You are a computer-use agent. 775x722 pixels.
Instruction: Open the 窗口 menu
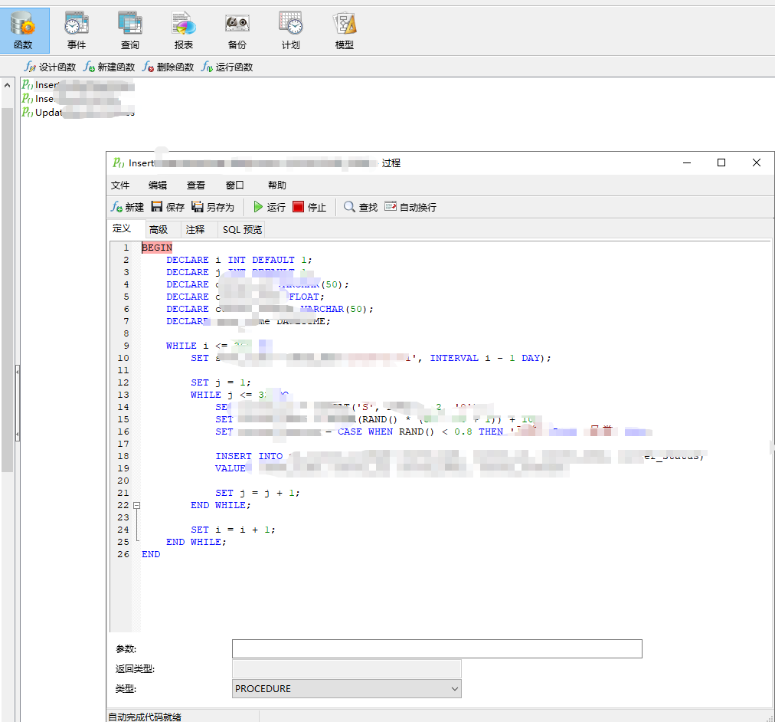[235, 185]
